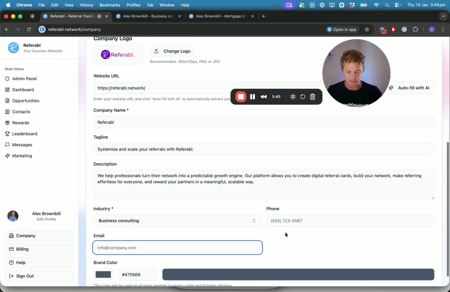
Task: Click the Referabl company logo preview
Action: coord(118,55)
